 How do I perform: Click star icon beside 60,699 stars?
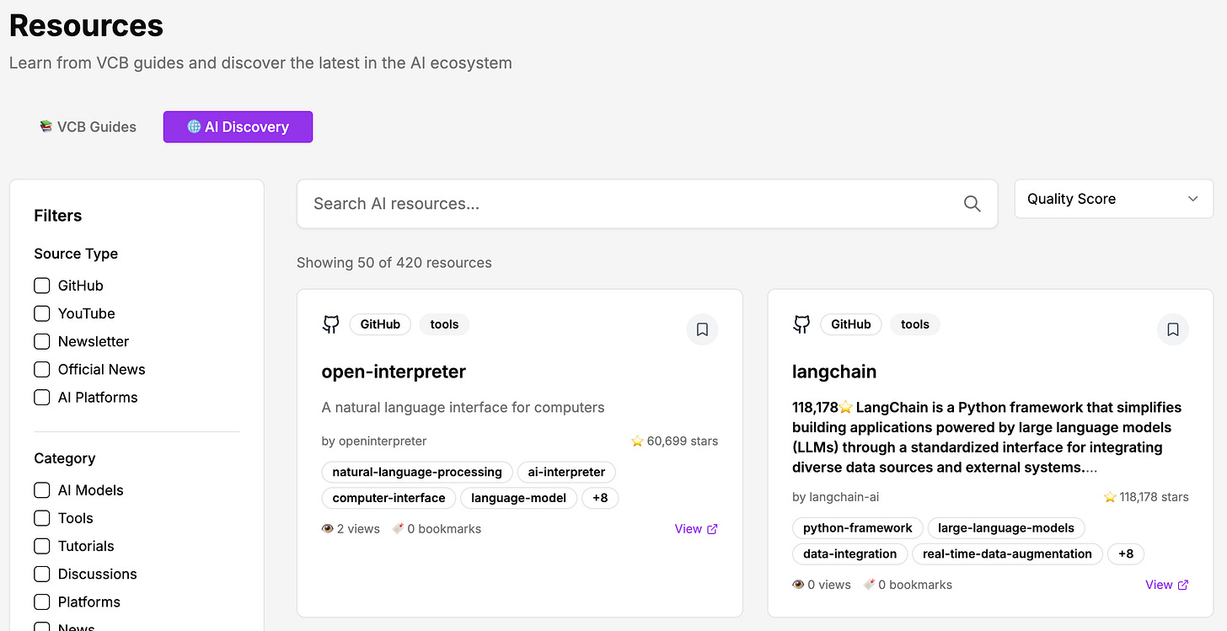(x=637, y=441)
